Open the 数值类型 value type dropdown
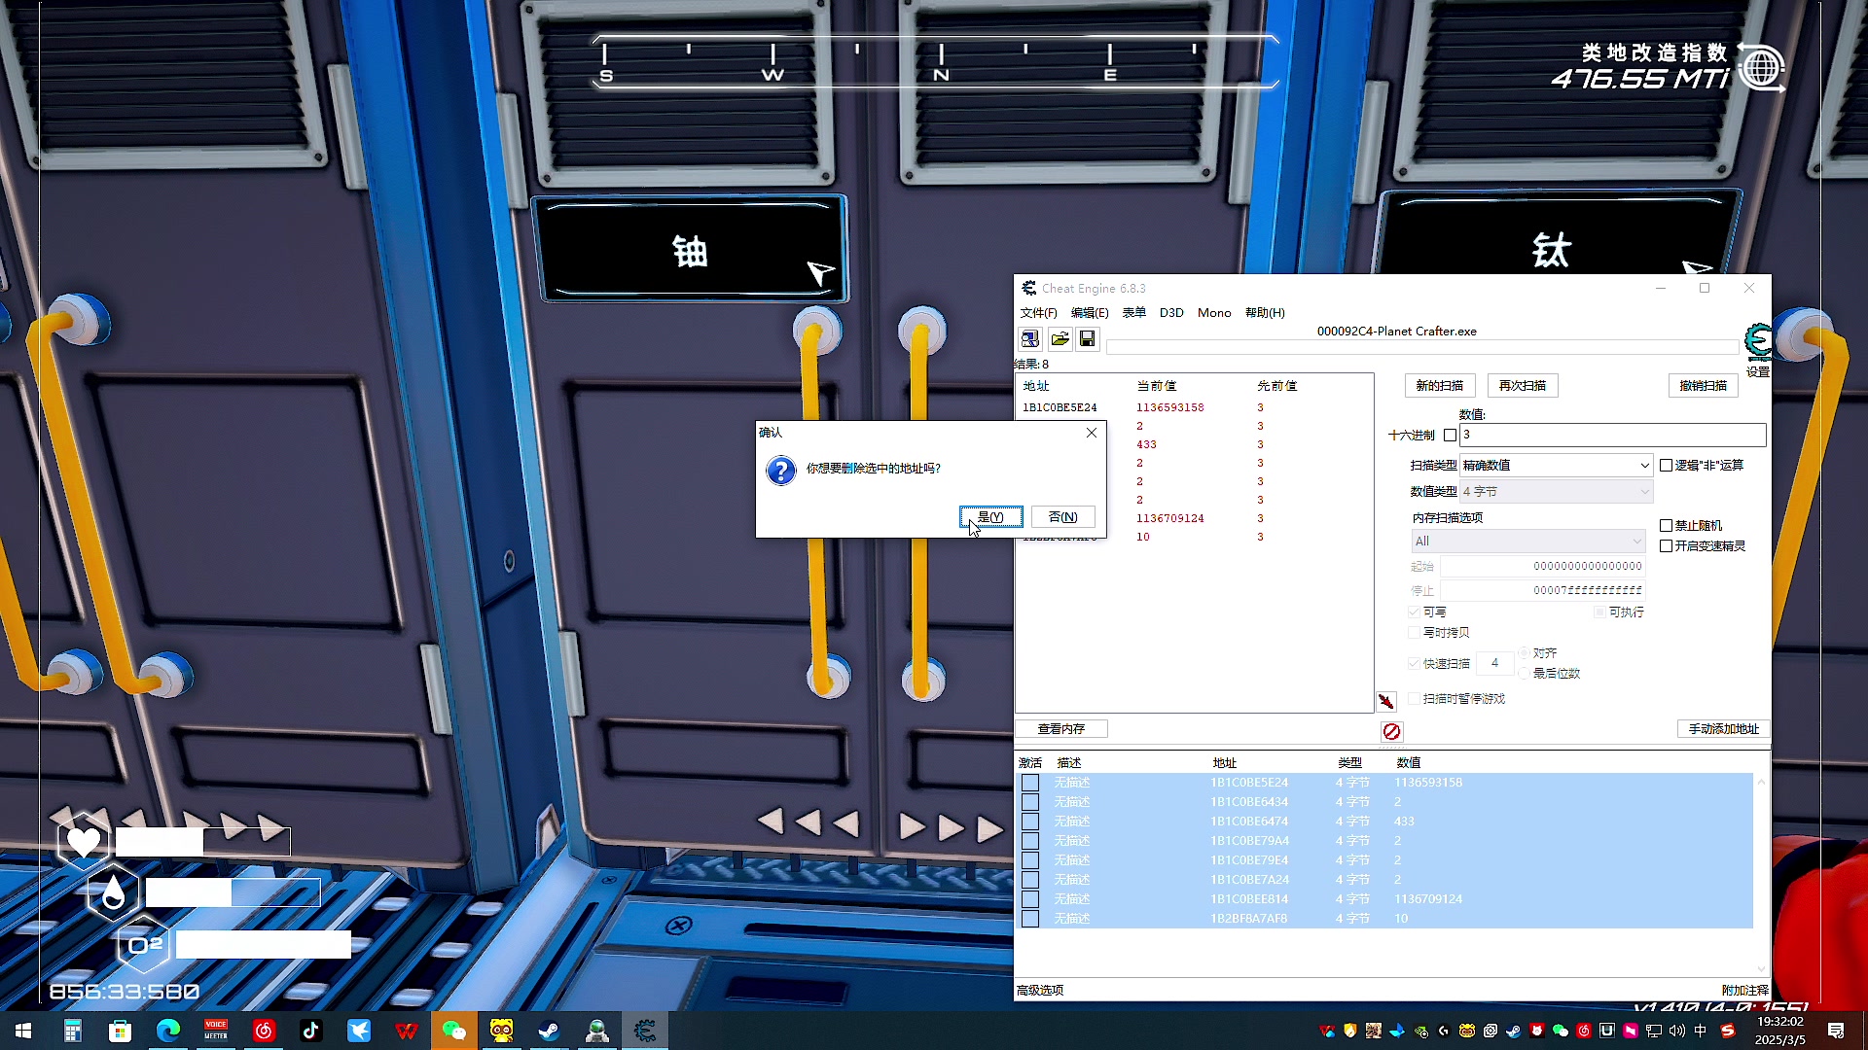Screen dimensions: 1868x1050 coord(1556,492)
